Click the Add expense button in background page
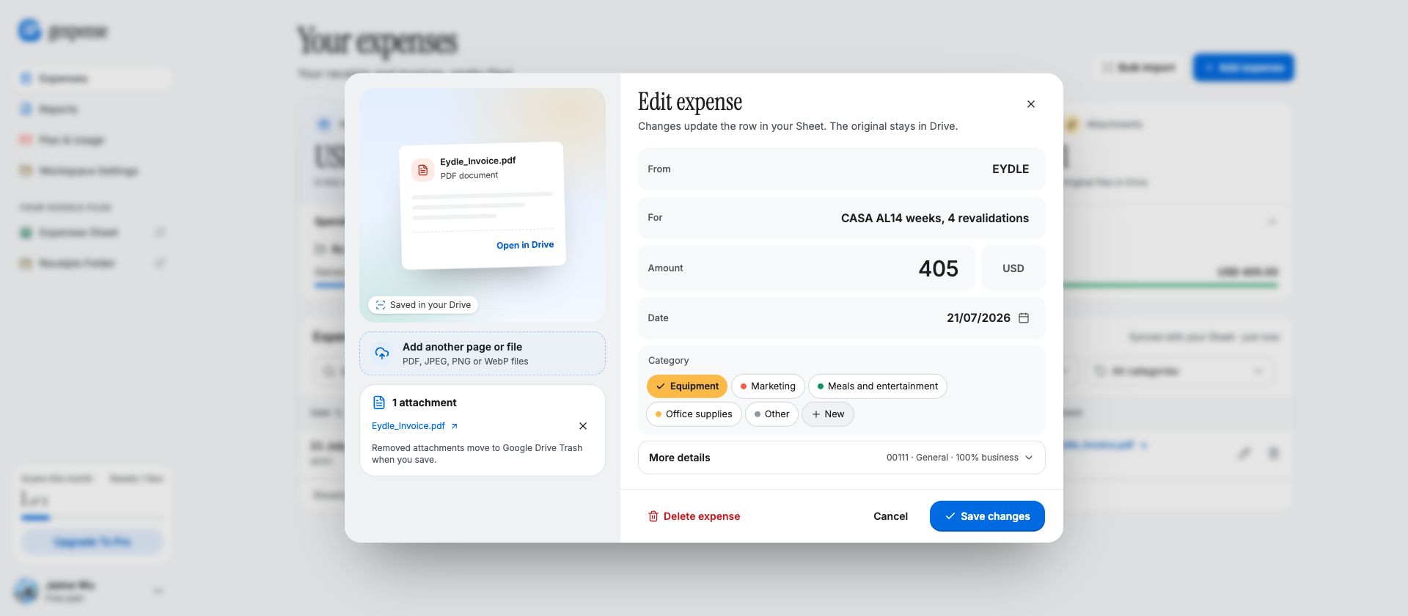The image size is (1408, 616). pyautogui.click(x=1243, y=67)
